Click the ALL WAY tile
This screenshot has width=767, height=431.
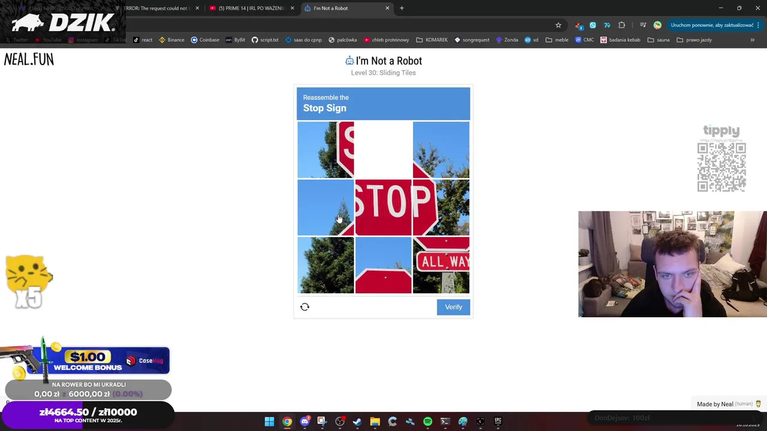pyautogui.click(x=441, y=265)
